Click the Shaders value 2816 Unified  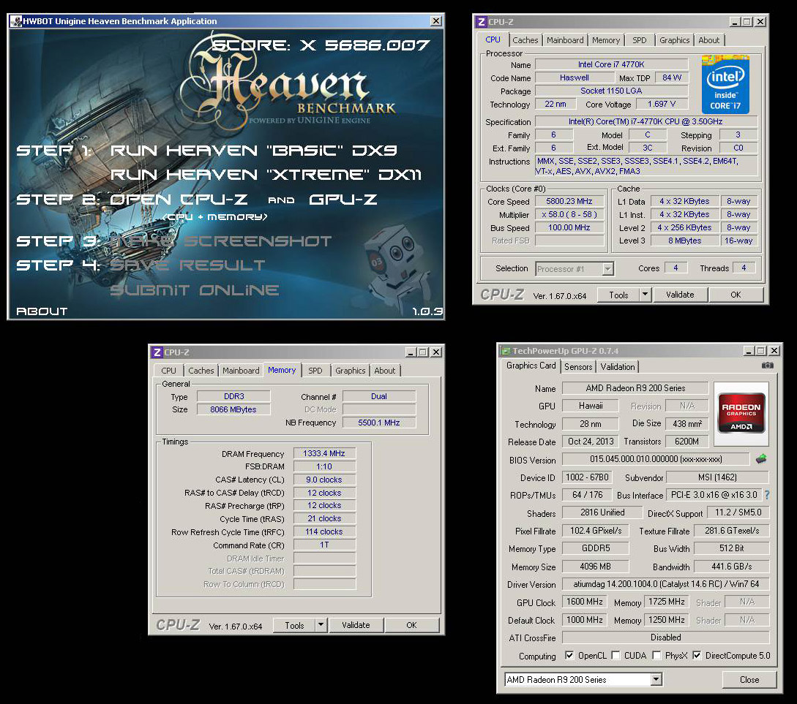602,512
